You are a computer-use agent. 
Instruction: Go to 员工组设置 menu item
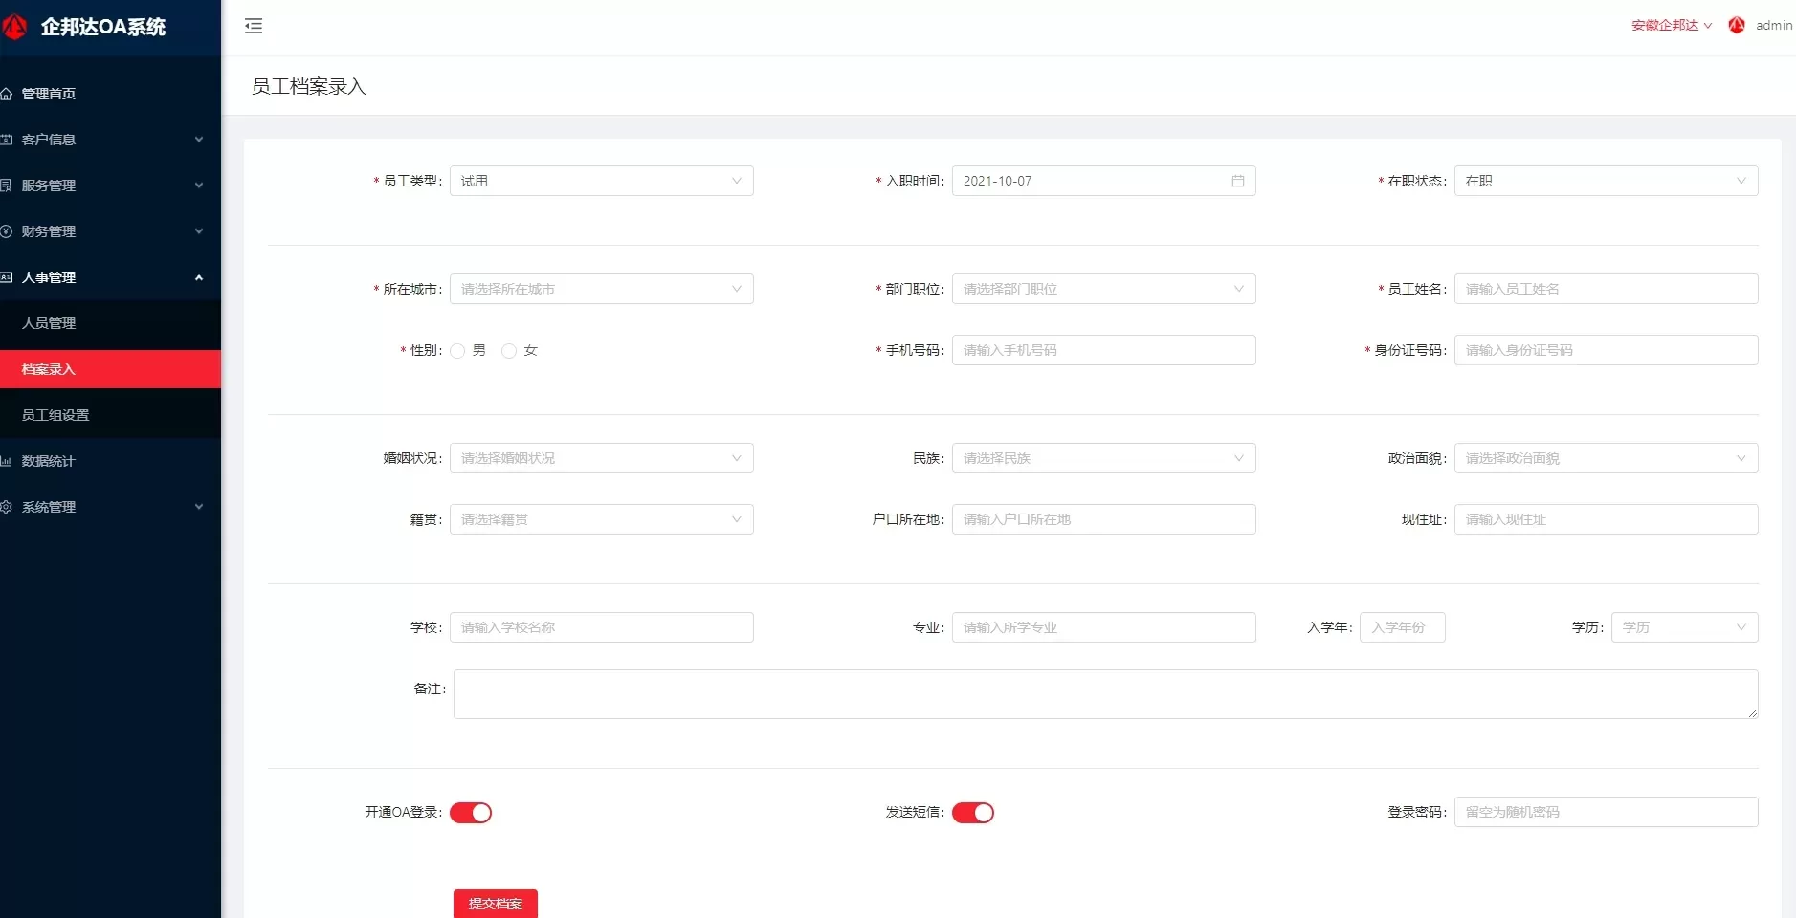[x=55, y=415]
